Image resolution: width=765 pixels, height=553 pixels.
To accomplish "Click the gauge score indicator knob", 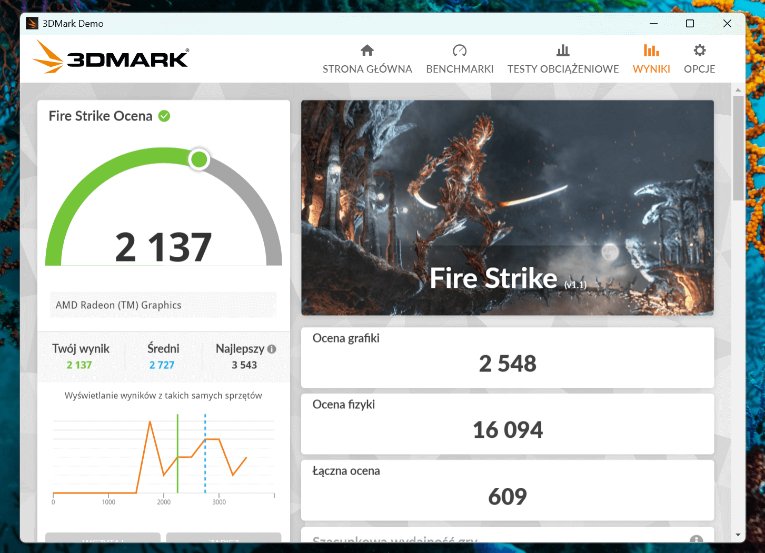I will (x=199, y=159).
